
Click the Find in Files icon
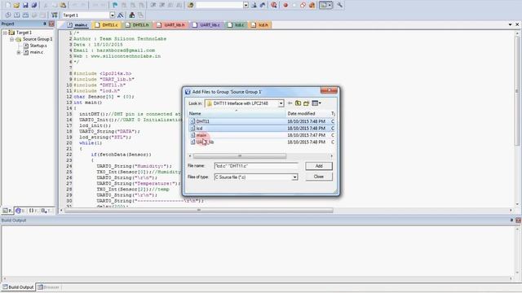[x=190, y=5]
